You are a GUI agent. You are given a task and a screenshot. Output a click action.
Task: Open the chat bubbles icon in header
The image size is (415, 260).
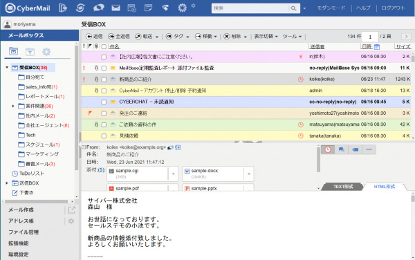coord(98,8)
